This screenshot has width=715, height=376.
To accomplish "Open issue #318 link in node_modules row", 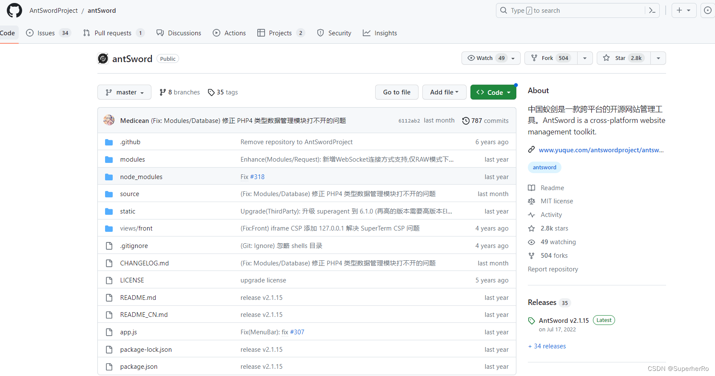I will click(x=257, y=177).
